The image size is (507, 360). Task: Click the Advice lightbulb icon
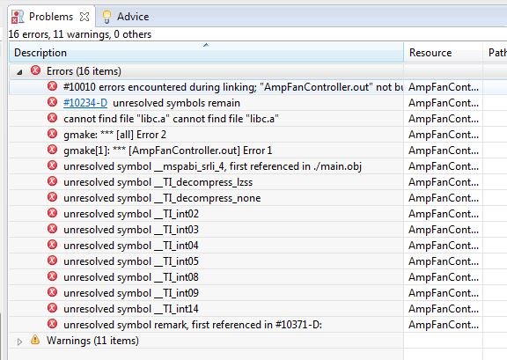click(107, 17)
